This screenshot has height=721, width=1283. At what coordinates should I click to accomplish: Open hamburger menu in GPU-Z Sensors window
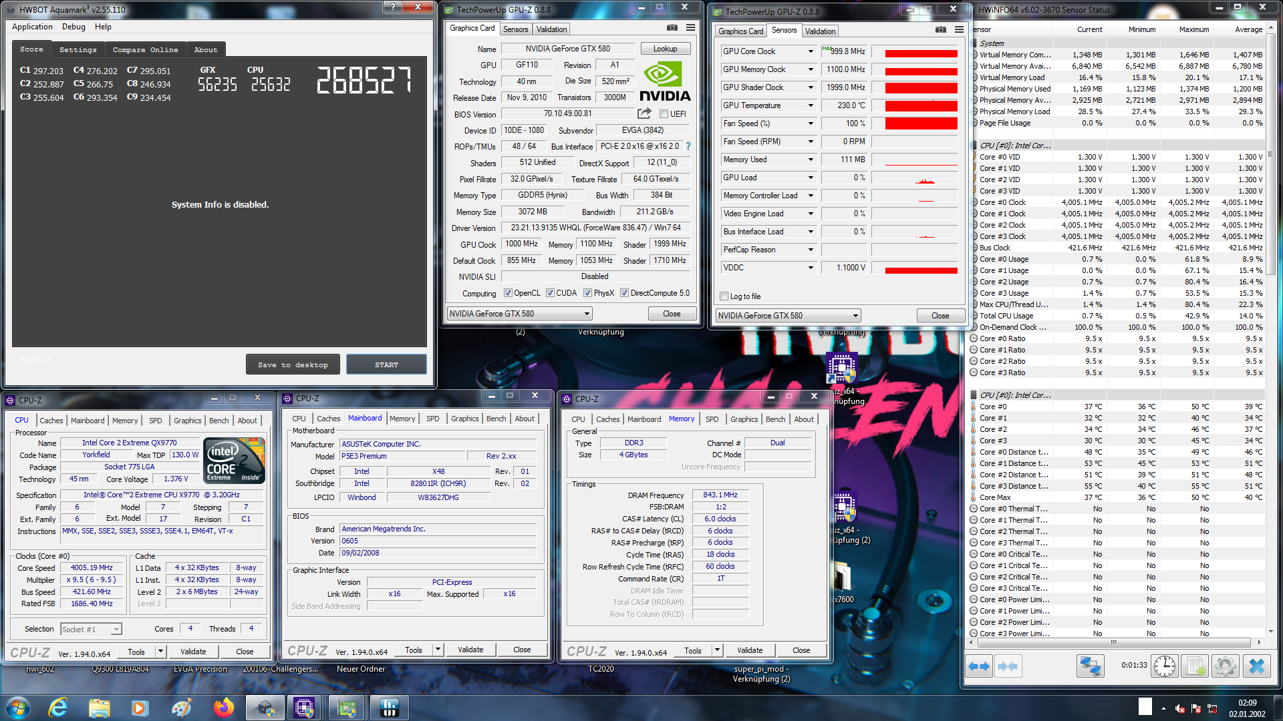tap(959, 30)
